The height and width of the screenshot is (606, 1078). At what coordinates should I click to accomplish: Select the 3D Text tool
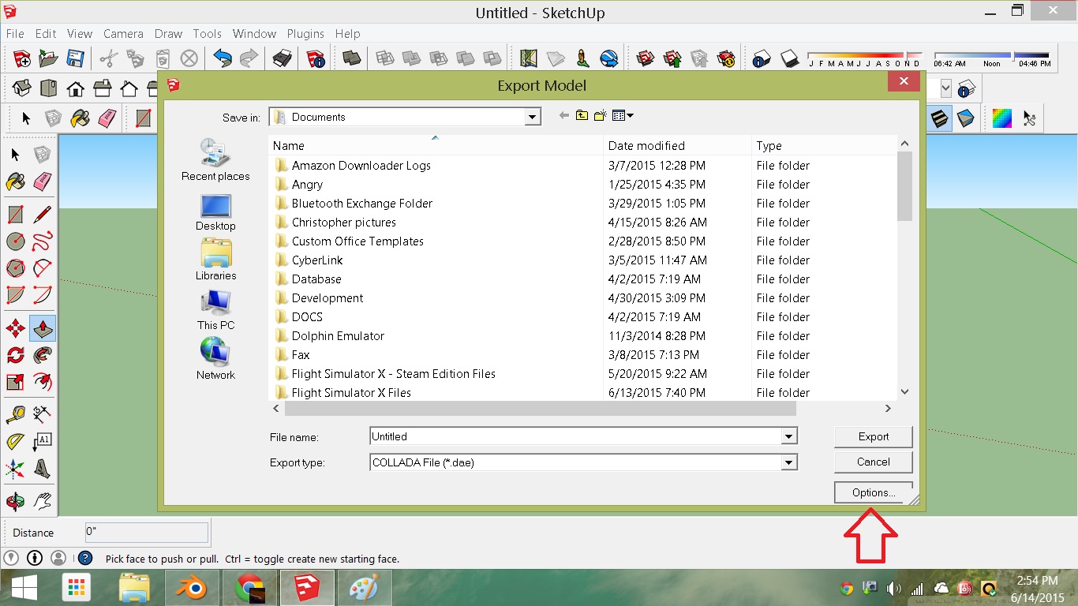tap(43, 469)
